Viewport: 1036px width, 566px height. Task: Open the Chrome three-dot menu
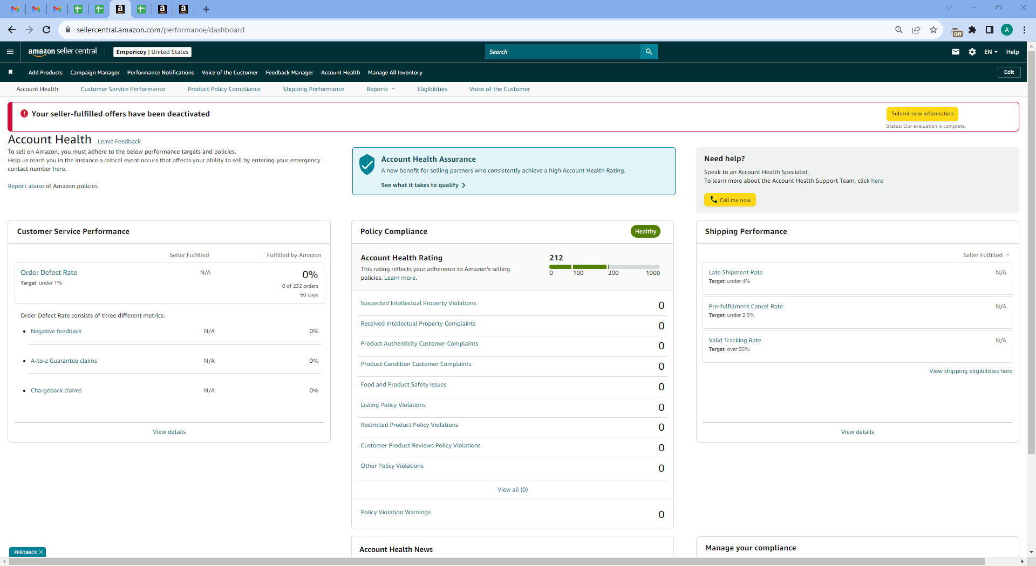click(1024, 30)
